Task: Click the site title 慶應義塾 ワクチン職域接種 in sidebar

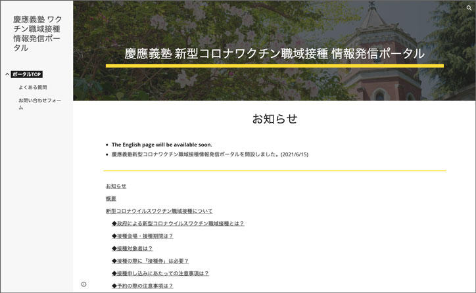Action: coord(37,34)
